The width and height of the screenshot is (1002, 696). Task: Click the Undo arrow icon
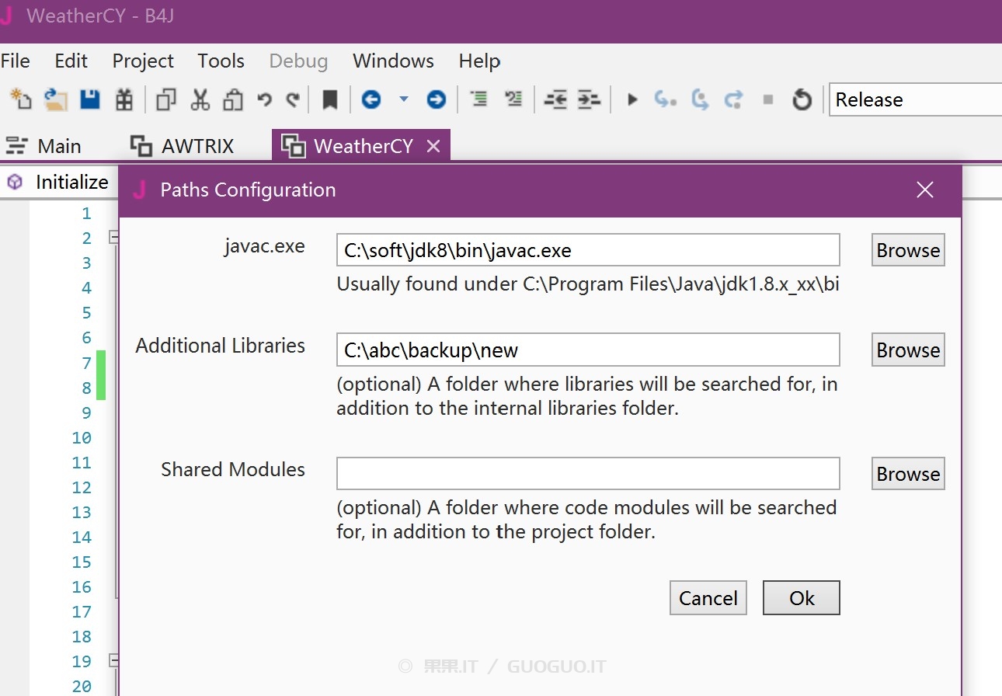pyautogui.click(x=265, y=99)
